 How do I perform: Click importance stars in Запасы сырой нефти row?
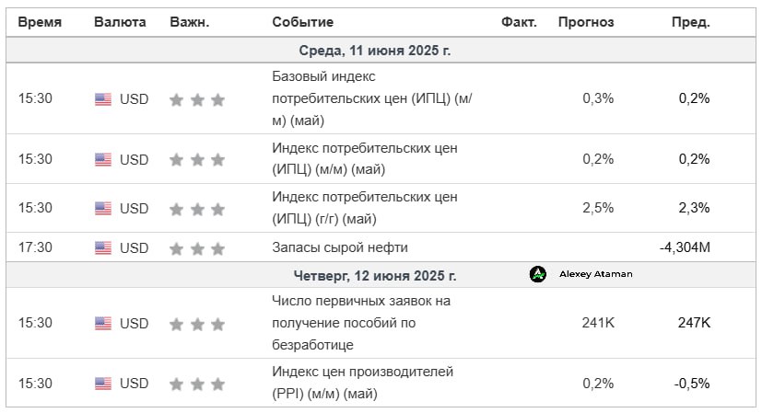(x=197, y=248)
